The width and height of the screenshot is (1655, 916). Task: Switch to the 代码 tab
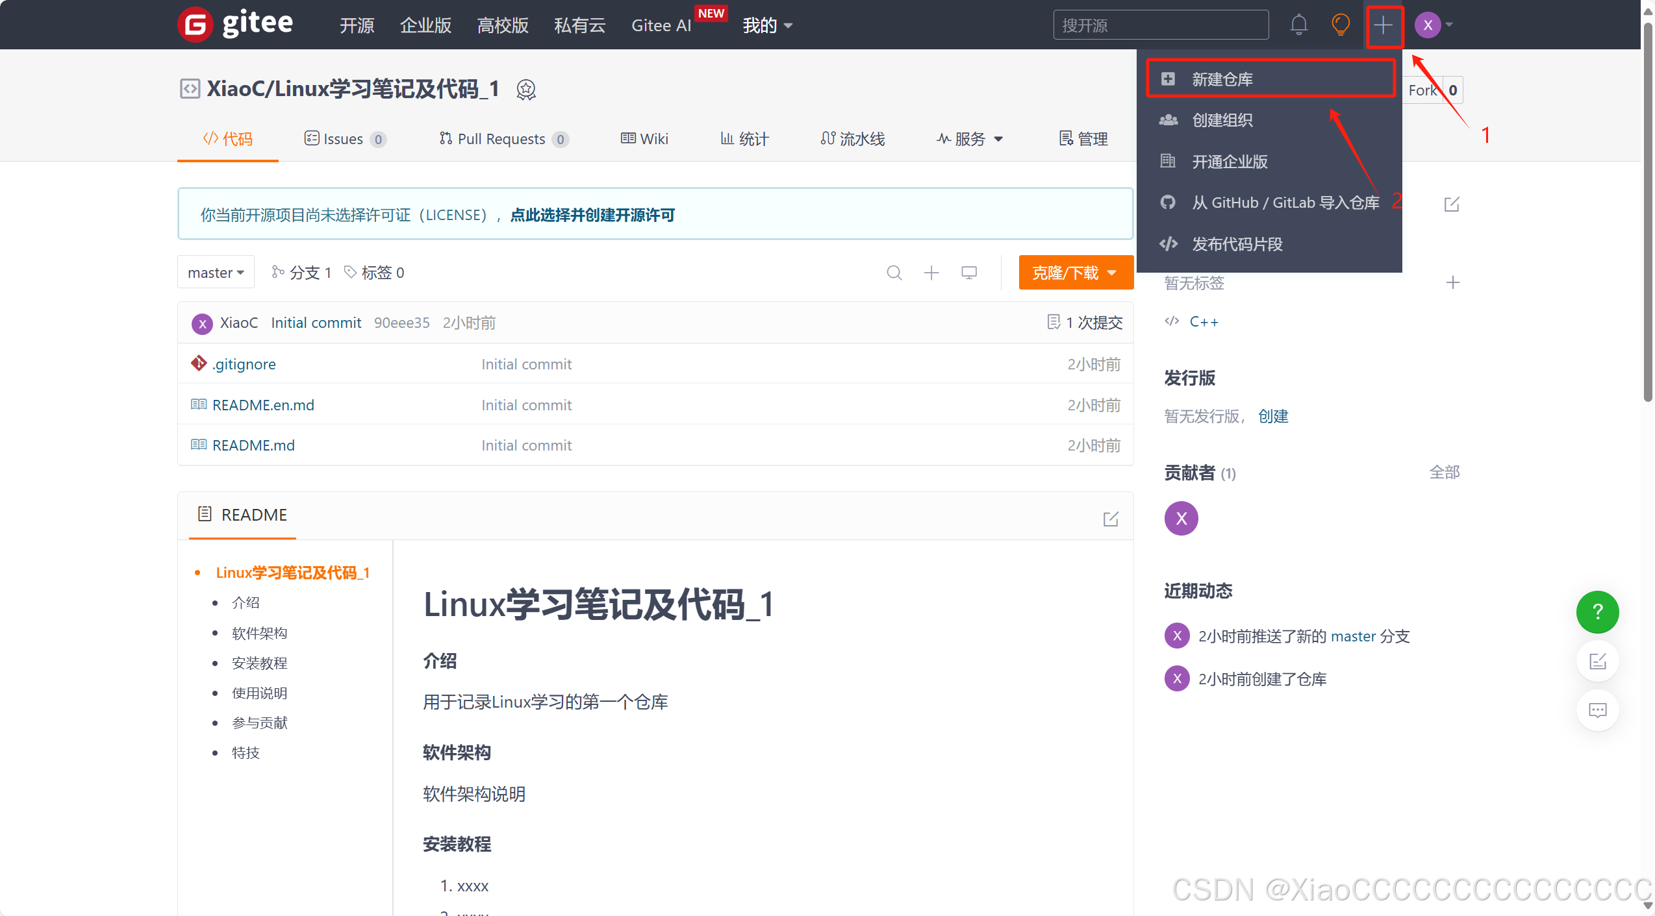pyautogui.click(x=228, y=139)
